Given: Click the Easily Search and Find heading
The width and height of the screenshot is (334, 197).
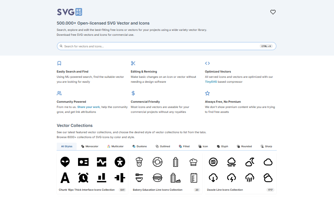Looking at the screenshot, I should tap(72, 72).
